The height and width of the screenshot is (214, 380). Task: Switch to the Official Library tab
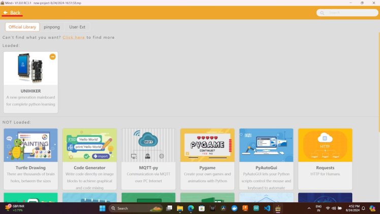click(x=22, y=27)
